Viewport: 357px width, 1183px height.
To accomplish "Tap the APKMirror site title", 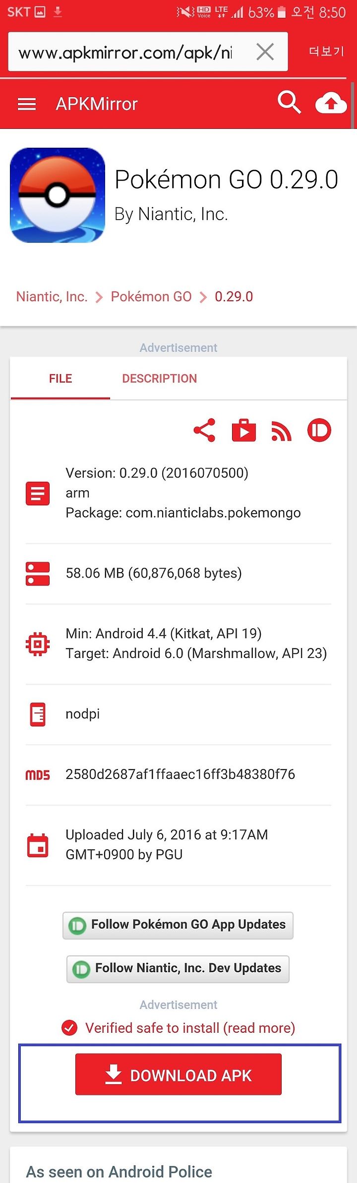I will (97, 104).
